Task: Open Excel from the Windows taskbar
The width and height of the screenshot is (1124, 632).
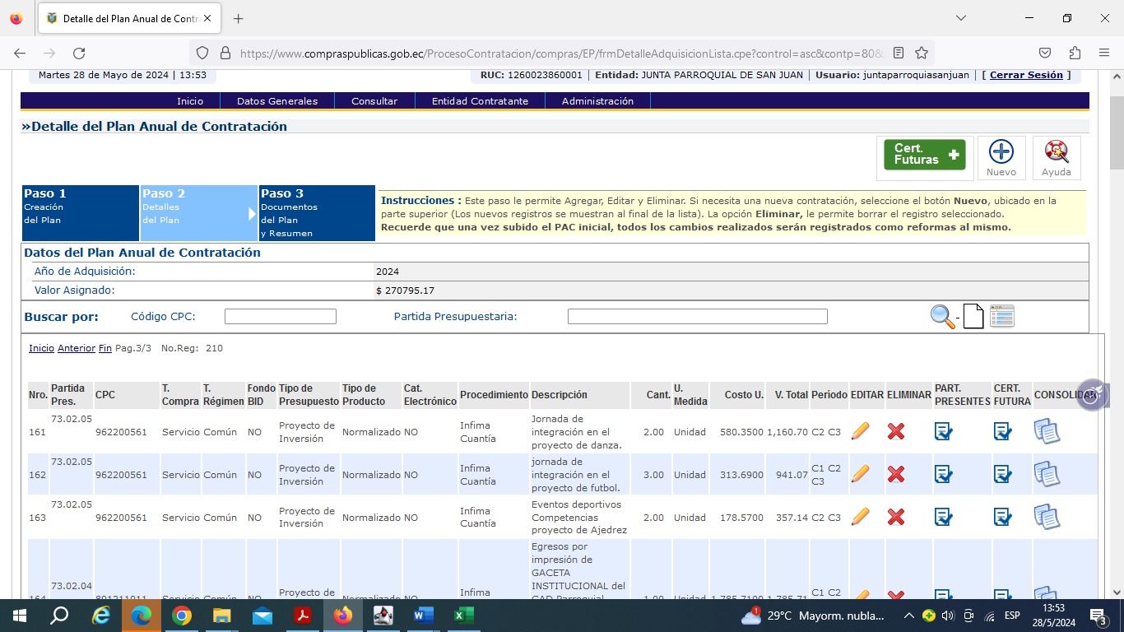Action: (463, 616)
